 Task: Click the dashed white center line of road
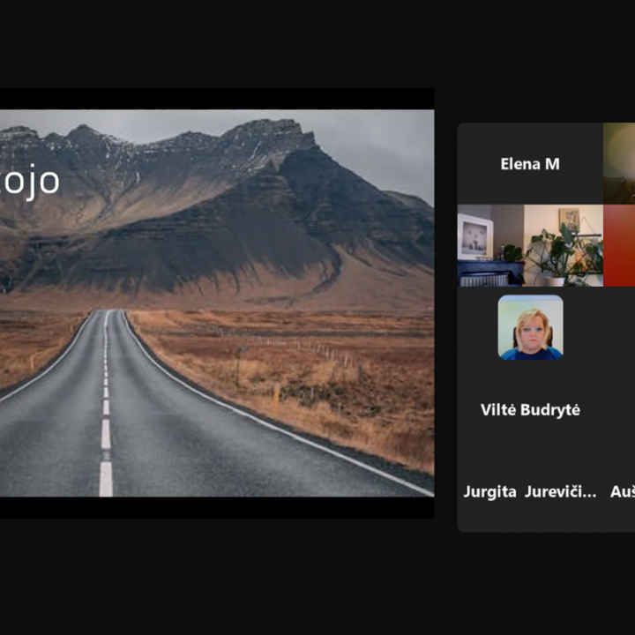[x=106, y=432]
